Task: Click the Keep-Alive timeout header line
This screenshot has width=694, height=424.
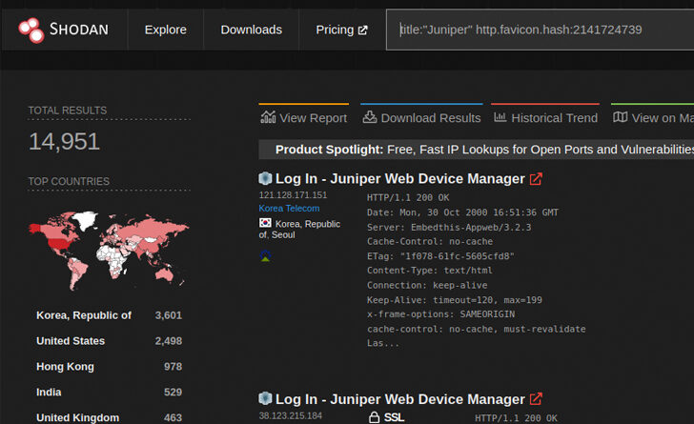Action: (x=455, y=300)
